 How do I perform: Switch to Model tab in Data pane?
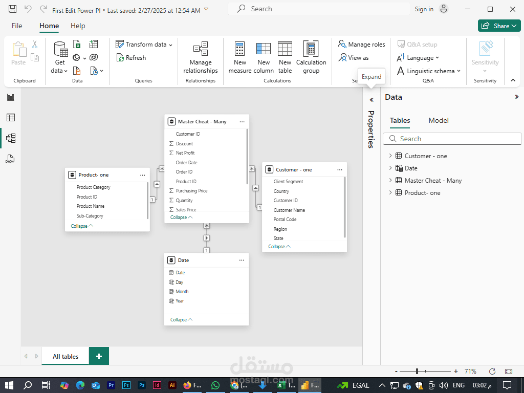pos(439,120)
